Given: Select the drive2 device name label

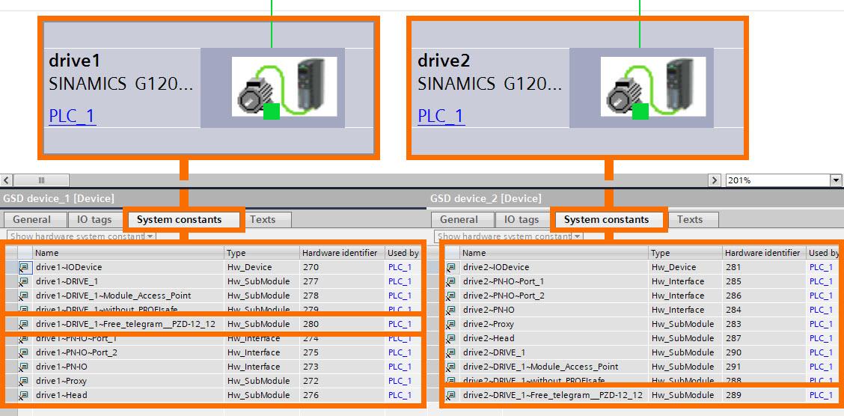Looking at the screenshot, I should pos(444,61).
